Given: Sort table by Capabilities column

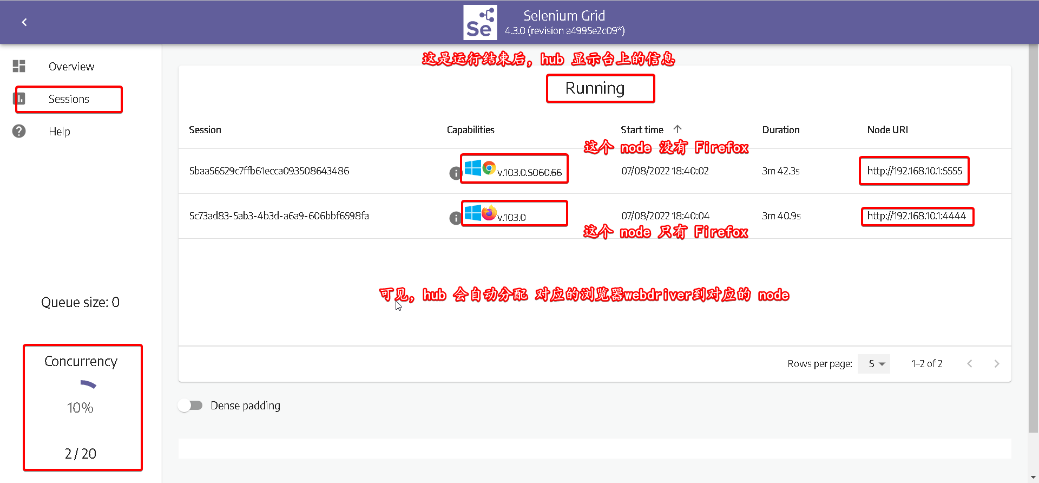Looking at the screenshot, I should pyautogui.click(x=471, y=130).
